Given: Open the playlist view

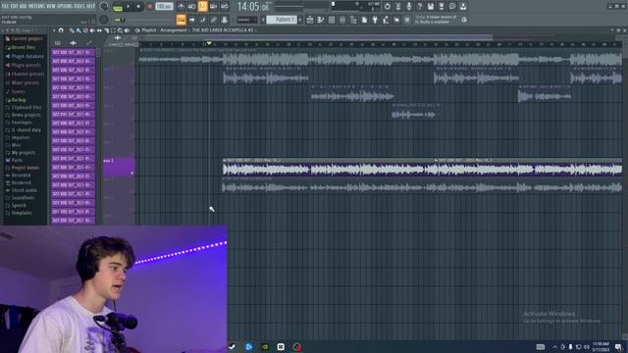Looking at the screenshot, I should tap(310, 20).
